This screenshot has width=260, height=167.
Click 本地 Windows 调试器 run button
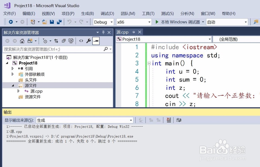(178, 22)
